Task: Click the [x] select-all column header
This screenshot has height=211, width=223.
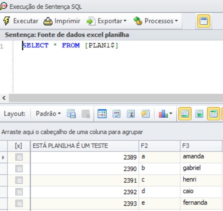Action: pos(19,146)
